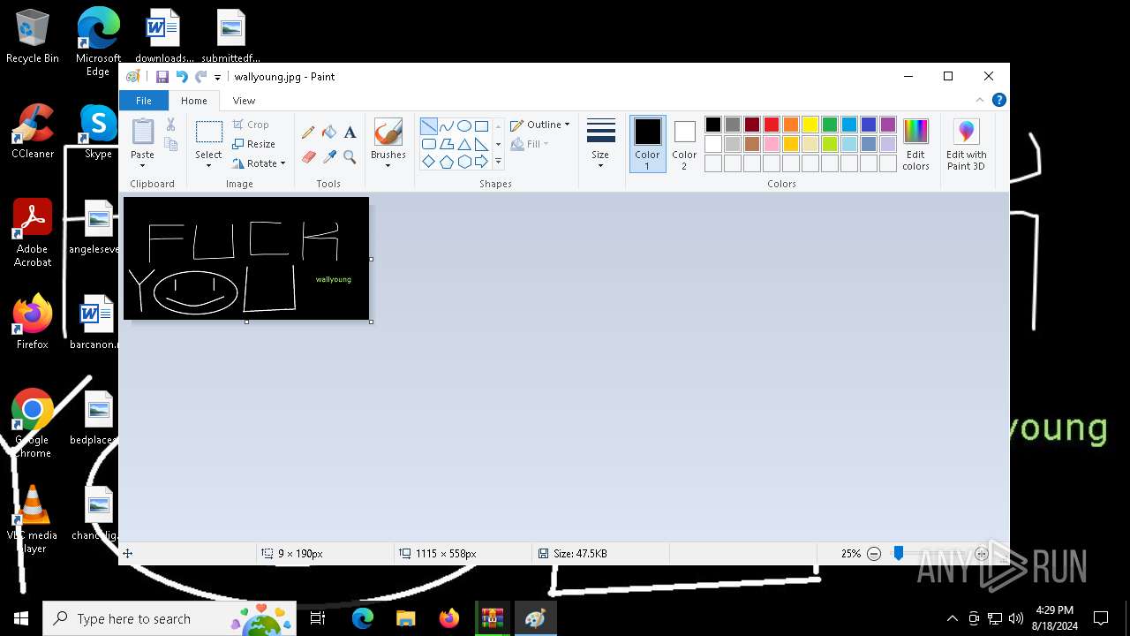Pick the yellow color swatch
1130x636 pixels.
810,125
